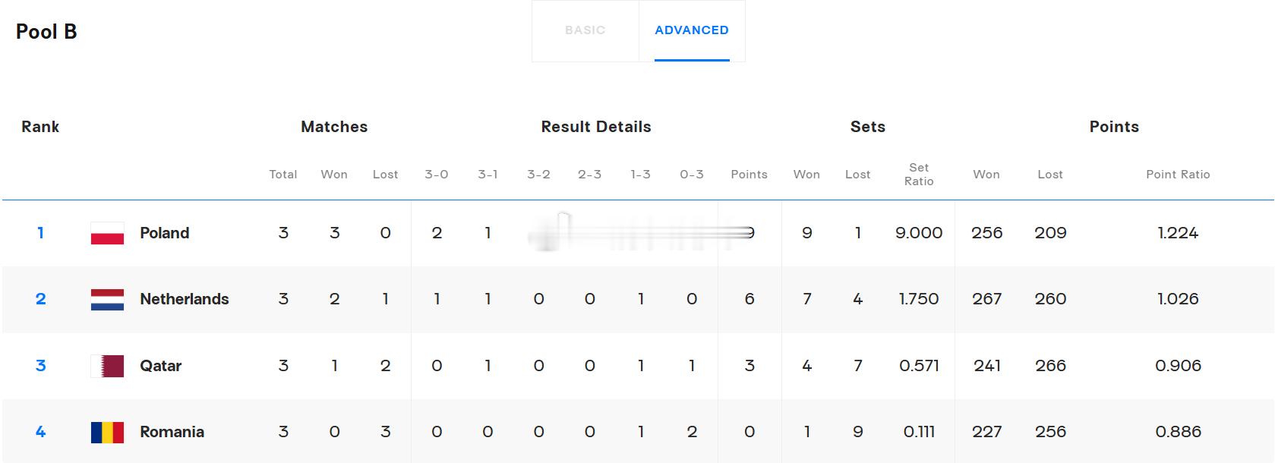Click the Result Details header
Viewport: 1275px width, 463px height.
click(x=596, y=127)
